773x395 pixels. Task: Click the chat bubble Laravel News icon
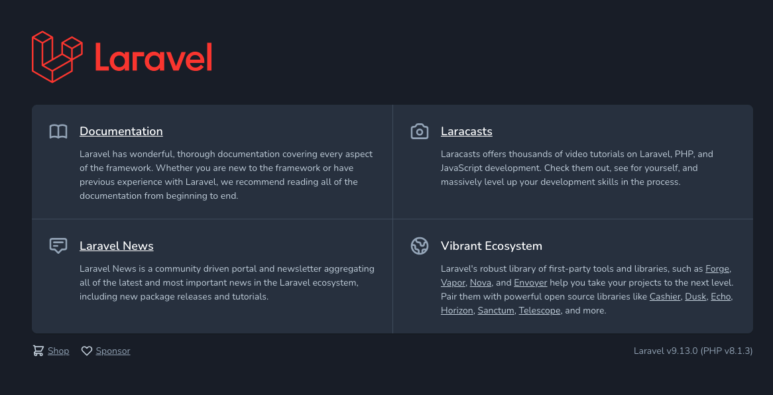tap(58, 246)
